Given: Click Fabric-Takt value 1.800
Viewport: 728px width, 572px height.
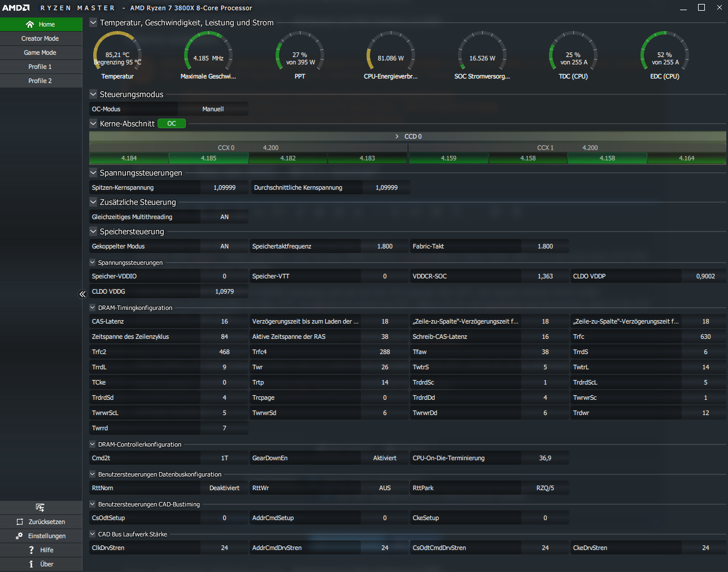Looking at the screenshot, I should [x=545, y=246].
